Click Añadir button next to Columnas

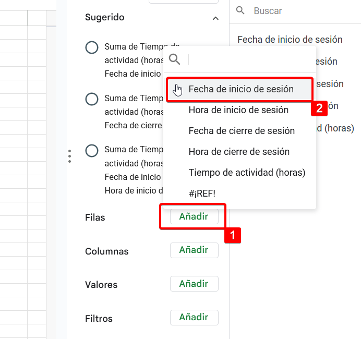(194, 250)
